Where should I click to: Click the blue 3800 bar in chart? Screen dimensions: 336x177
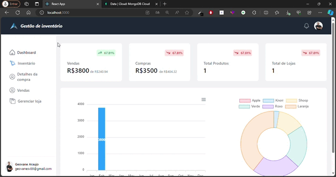(x=101, y=139)
